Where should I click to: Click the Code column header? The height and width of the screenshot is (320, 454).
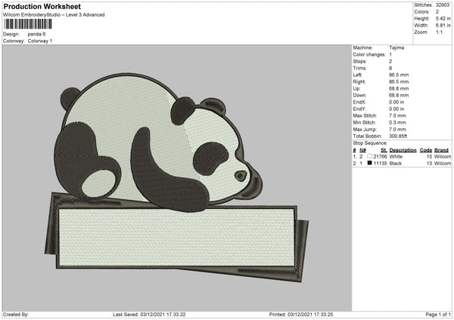click(426, 150)
